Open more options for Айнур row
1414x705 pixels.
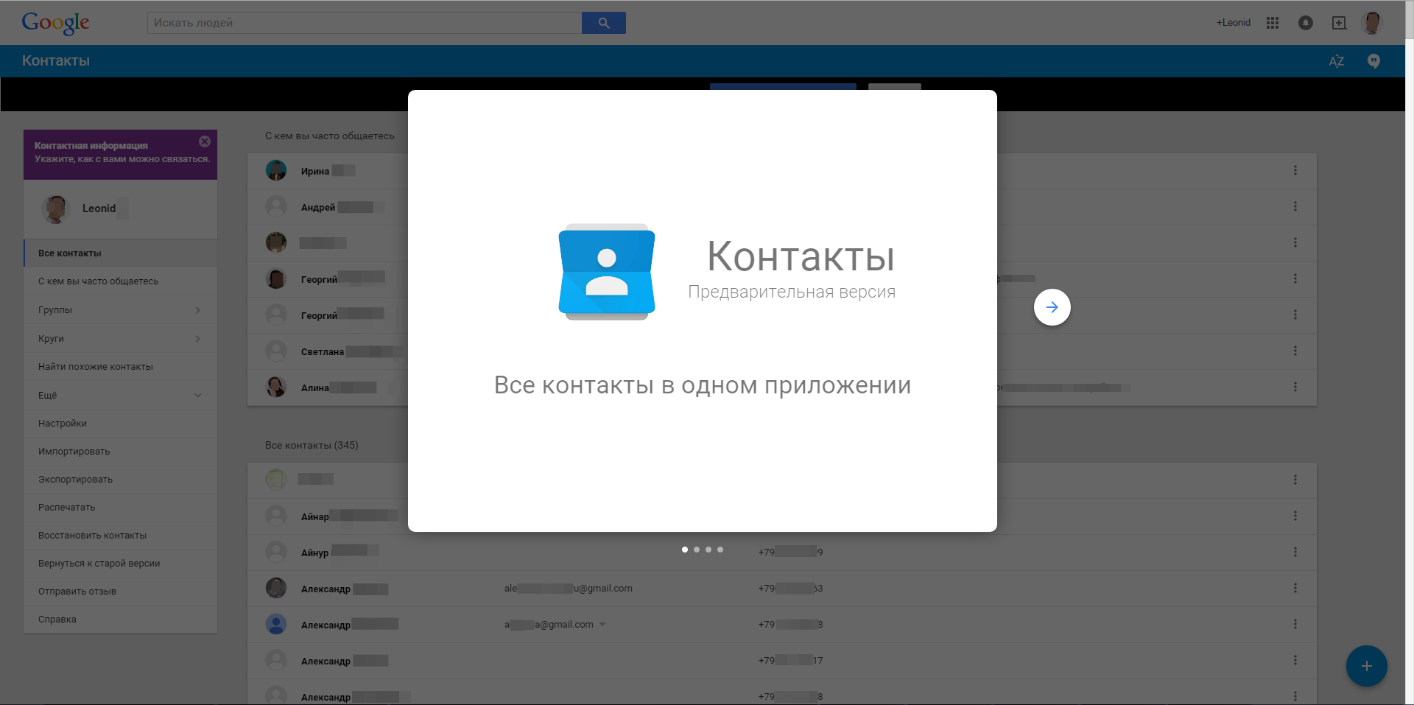pos(1295,552)
